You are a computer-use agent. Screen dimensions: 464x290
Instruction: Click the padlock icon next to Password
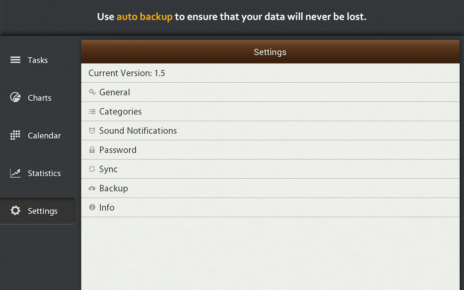click(92, 149)
